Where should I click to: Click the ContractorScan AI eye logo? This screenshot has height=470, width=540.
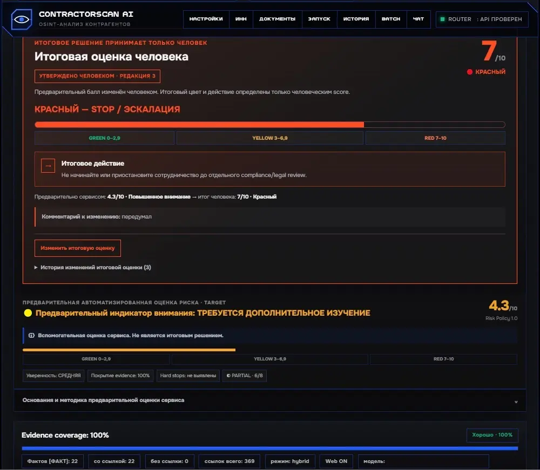point(22,19)
